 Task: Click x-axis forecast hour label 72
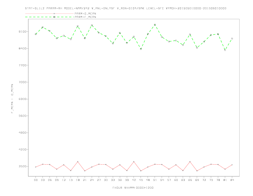coord(204,180)
